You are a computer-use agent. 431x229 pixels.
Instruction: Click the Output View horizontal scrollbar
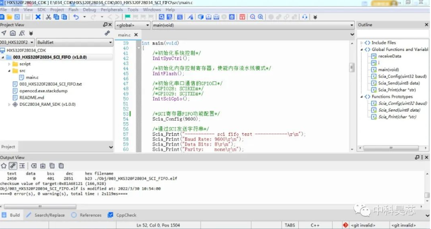(x=40, y=207)
